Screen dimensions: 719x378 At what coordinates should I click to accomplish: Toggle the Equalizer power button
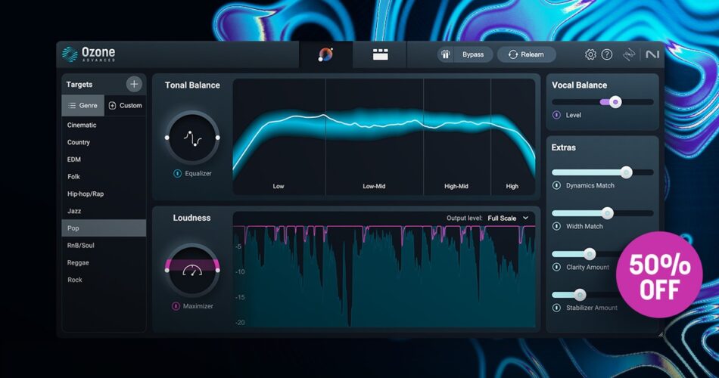pos(177,173)
